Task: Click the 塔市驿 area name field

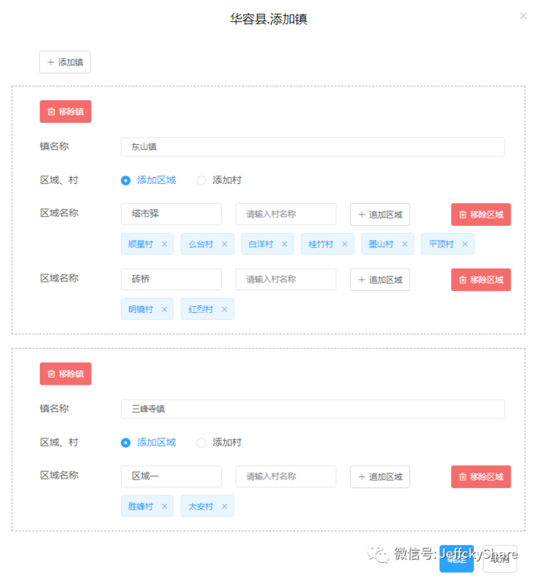Action: (171, 214)
